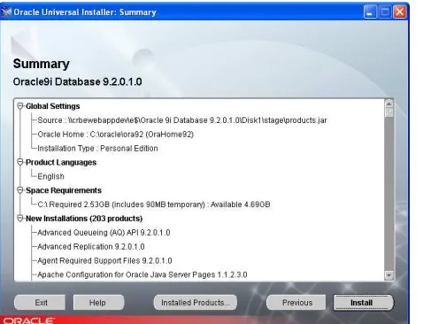Open the Installed Products dialog
Screen dimensions: 423x324
pos(195,303)
